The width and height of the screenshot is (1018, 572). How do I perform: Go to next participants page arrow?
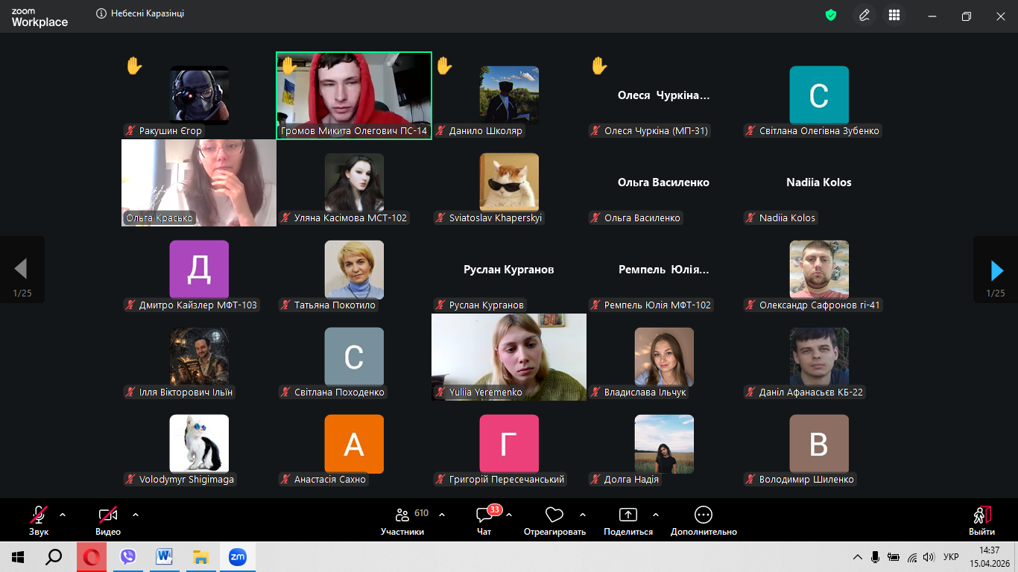coord(996,270)
